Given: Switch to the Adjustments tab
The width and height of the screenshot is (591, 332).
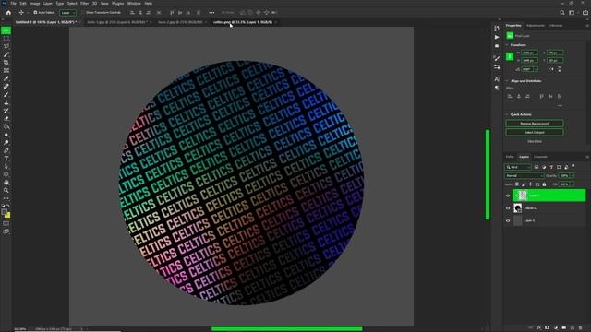Looking at the screenshot, I should (536, 26).
